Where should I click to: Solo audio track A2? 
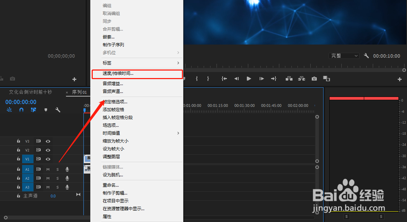click(x=57, y=178)
